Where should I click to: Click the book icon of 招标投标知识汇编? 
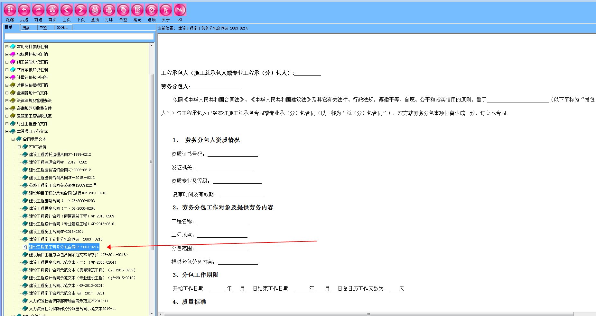pos(13,54)
